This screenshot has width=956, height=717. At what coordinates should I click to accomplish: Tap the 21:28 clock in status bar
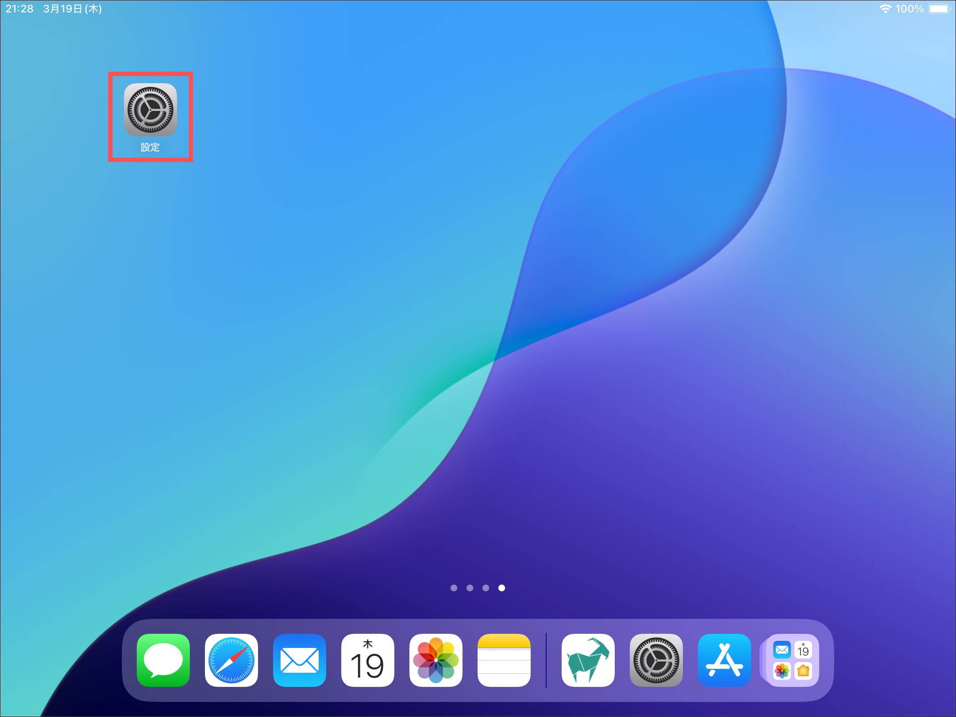tap(19, 9)
